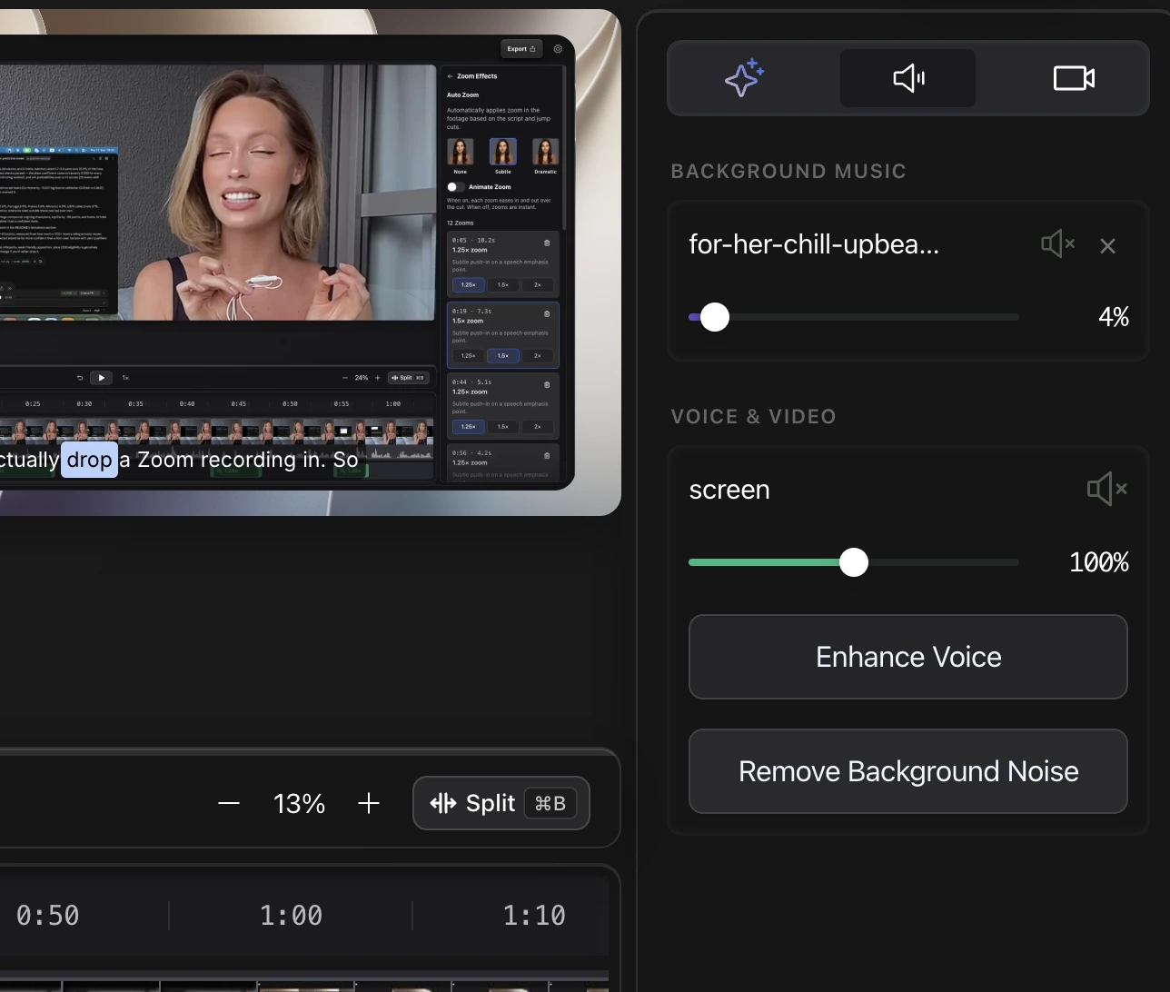Screen dimensions: 1170x992
Task: Click the 13% timeline zoom value
Action: [x=299, y=803]
